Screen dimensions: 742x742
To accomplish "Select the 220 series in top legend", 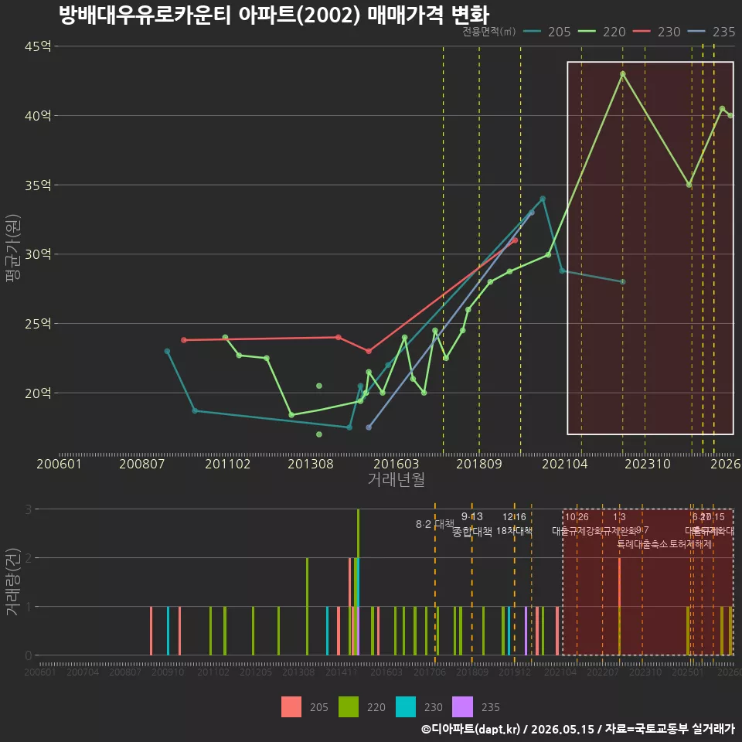I will click(602, 32).
